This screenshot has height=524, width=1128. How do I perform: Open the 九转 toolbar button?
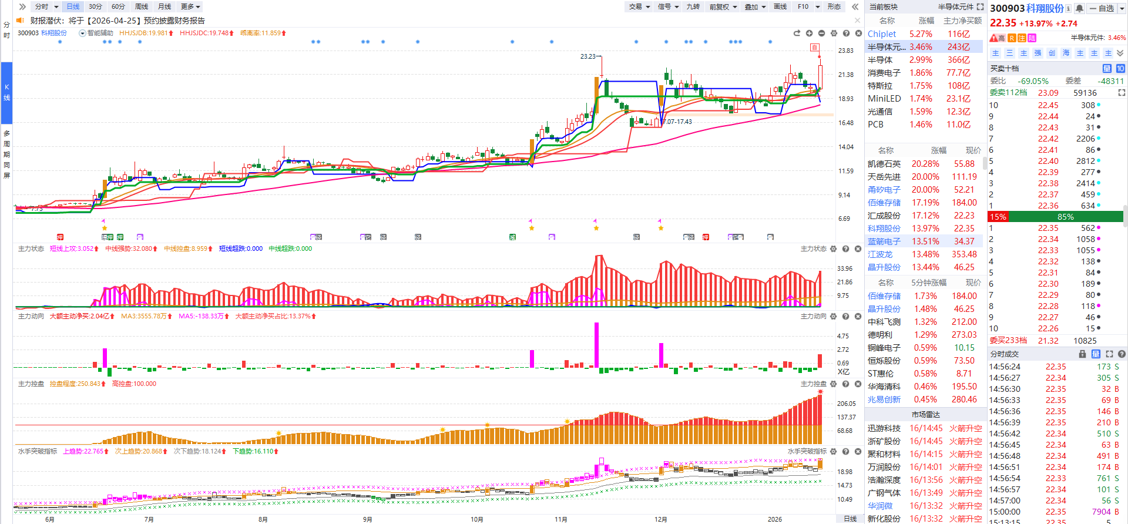tap(693, 6)
